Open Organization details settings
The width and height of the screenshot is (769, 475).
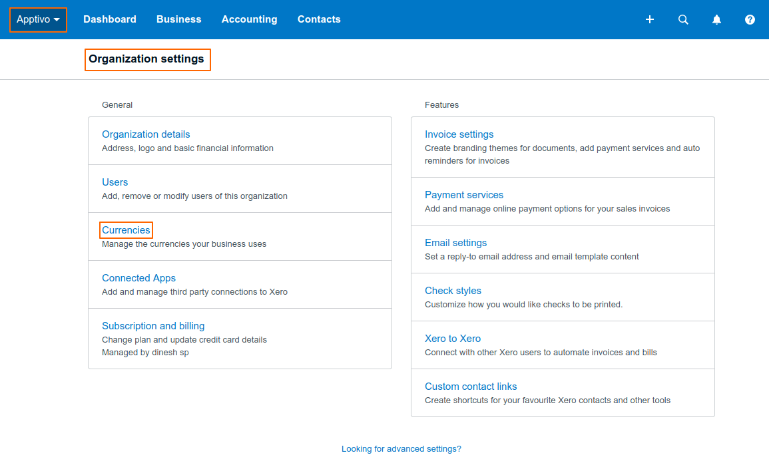click(146, 134)
